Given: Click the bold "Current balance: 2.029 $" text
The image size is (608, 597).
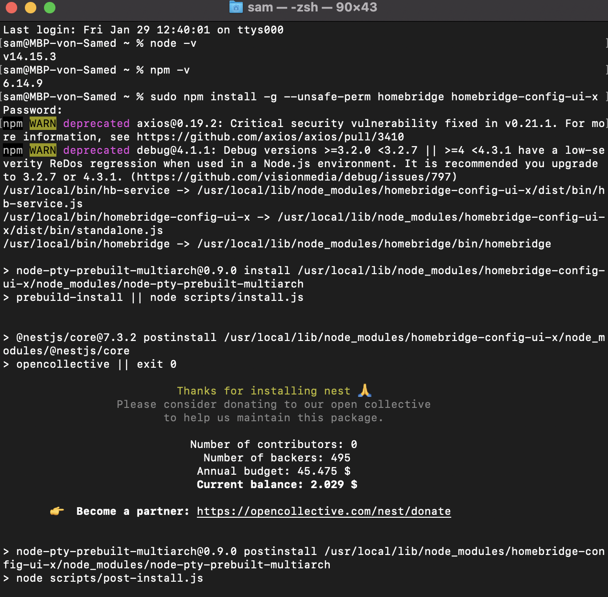Looking at the screenshot, I should 277,484.
